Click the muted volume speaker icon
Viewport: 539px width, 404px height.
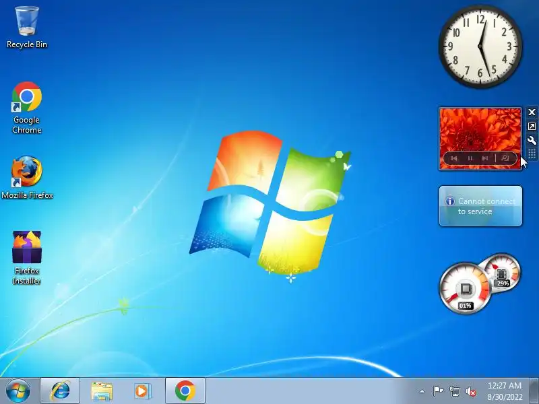pyautogui.click(x=470, y=391)
